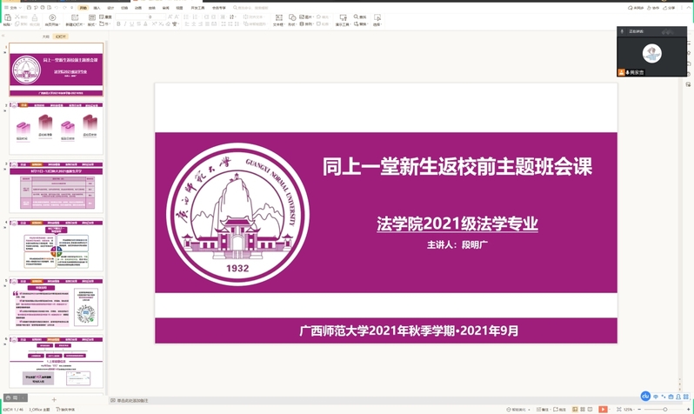Switch to Slide Sorter view
The image size is (694, 414).
(583, 409)
